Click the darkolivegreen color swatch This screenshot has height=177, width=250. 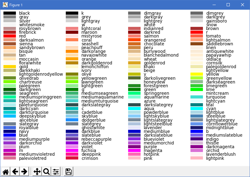point(134,78)
